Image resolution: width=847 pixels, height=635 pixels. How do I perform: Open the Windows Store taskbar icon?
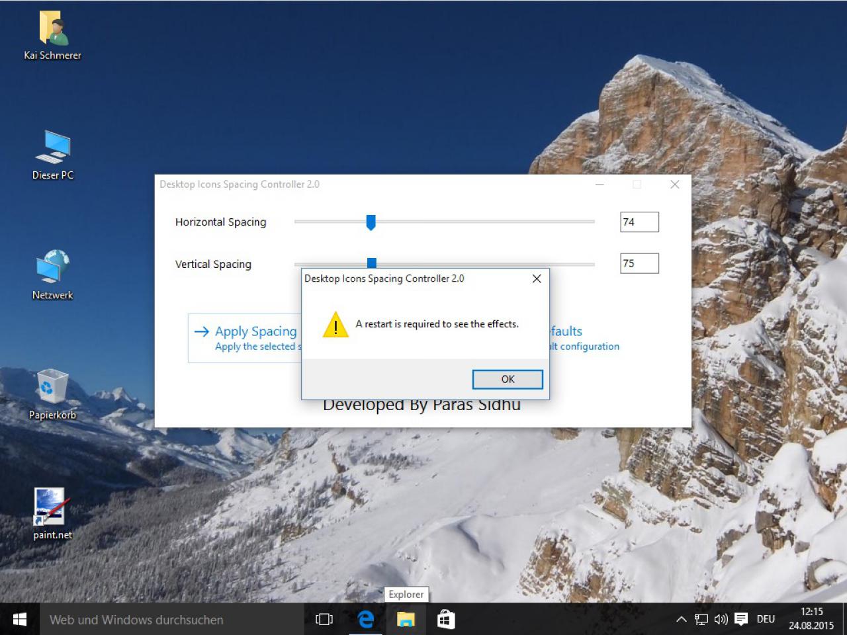point(446,619)
